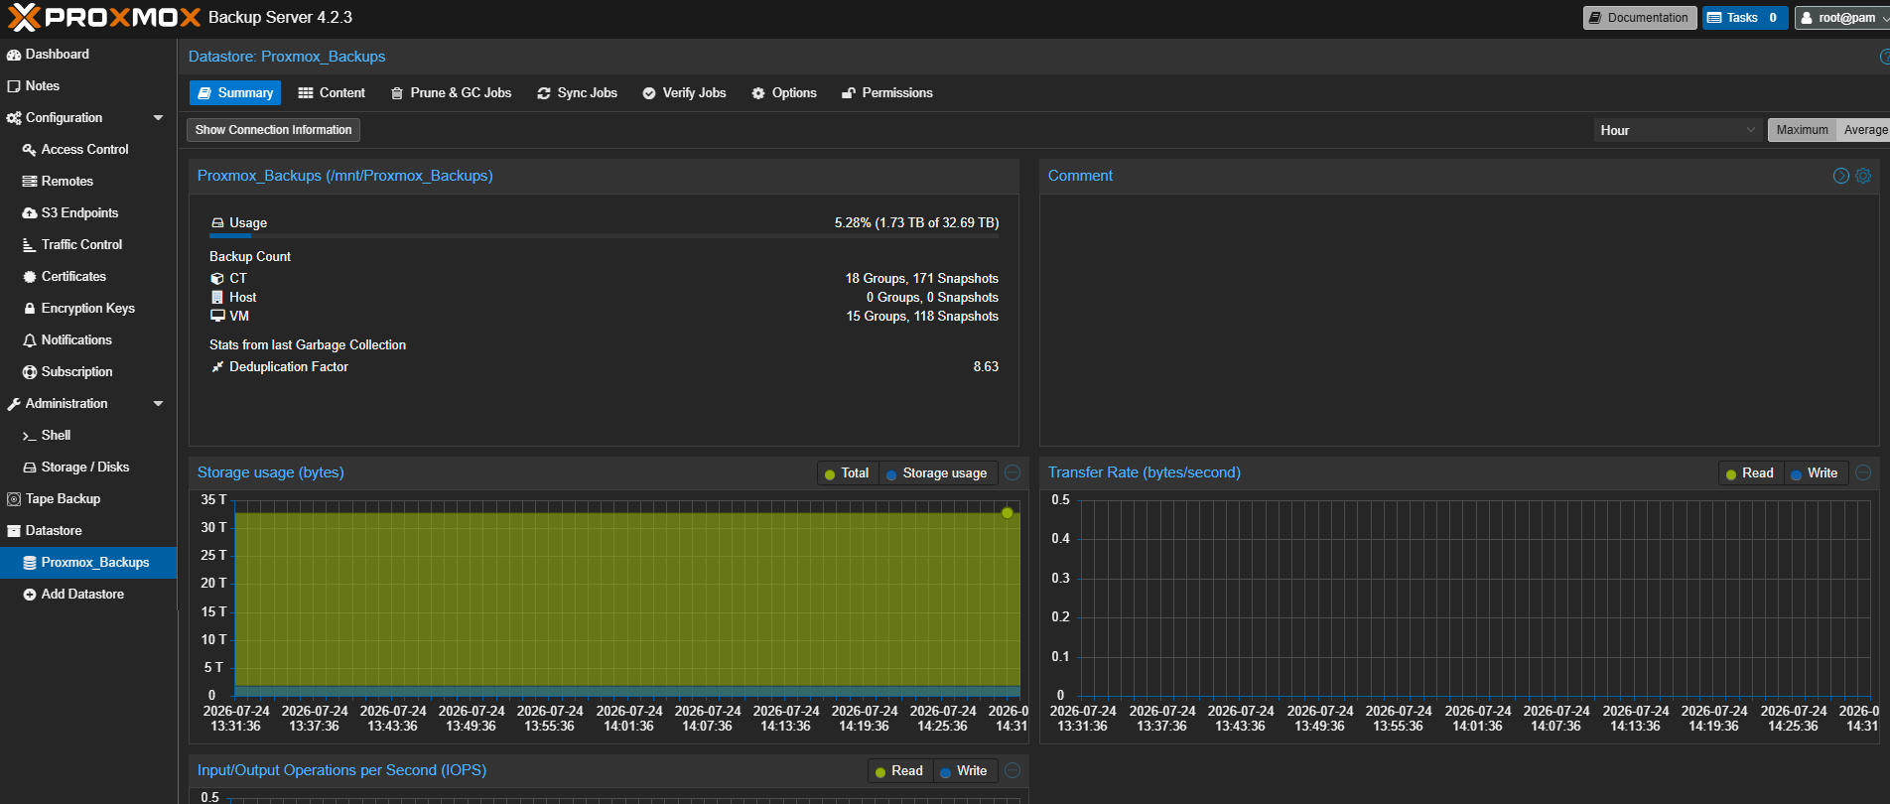The height and width of the screenshot is (804, 1890).
Task: Collapse the IOPS chart panel
Action: click(1012, 770)
